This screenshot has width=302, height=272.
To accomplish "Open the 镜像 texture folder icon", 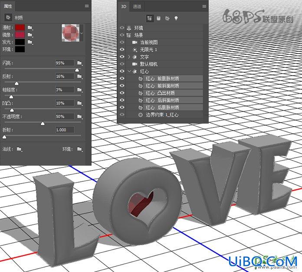I will [30, 35].
